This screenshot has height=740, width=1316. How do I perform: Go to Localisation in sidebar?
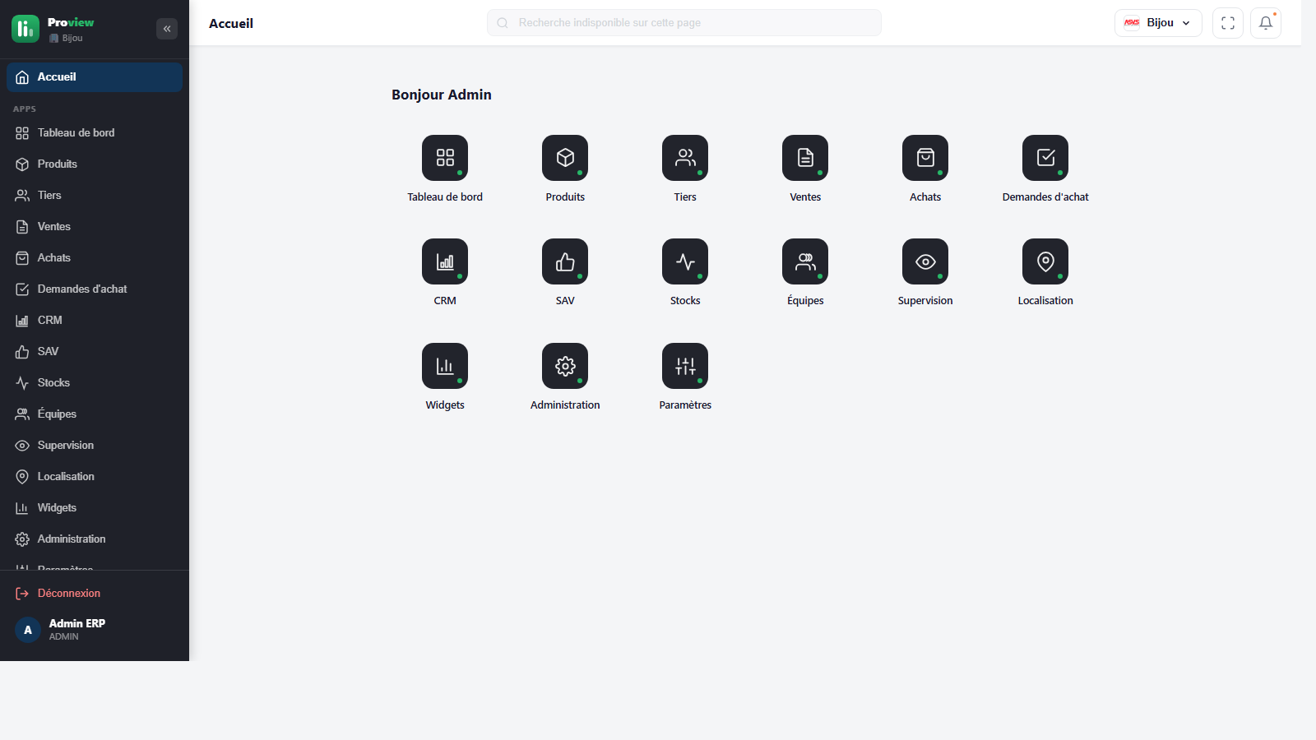95,477
